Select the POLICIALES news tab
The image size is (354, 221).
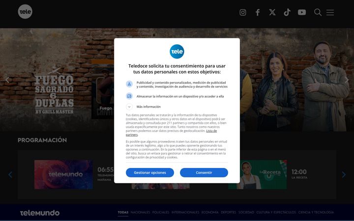(x=160, y=213)
